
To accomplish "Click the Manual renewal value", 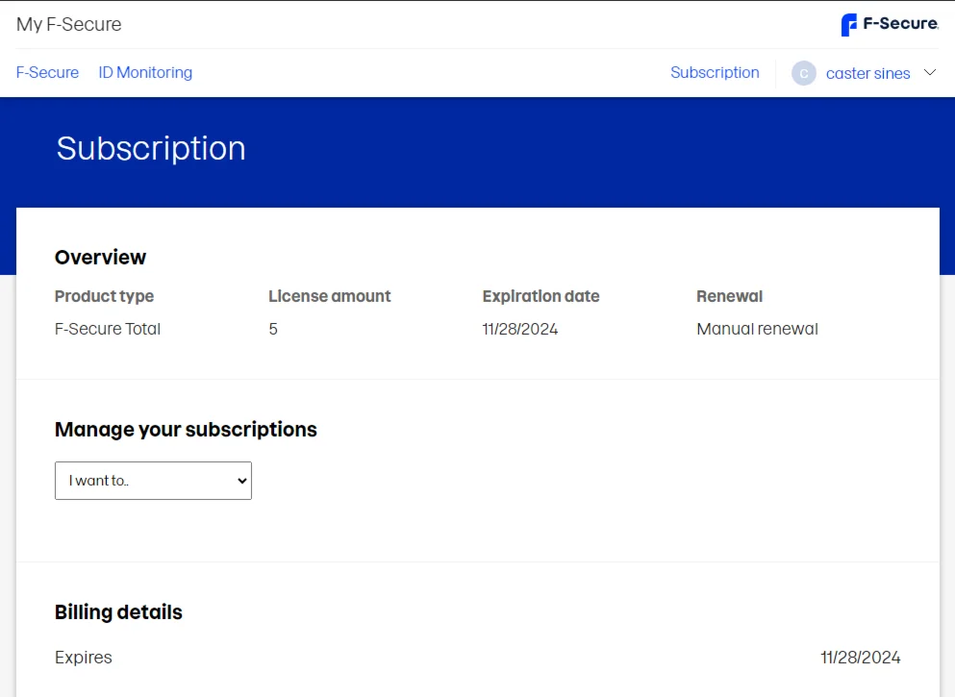I will (757, 329).
